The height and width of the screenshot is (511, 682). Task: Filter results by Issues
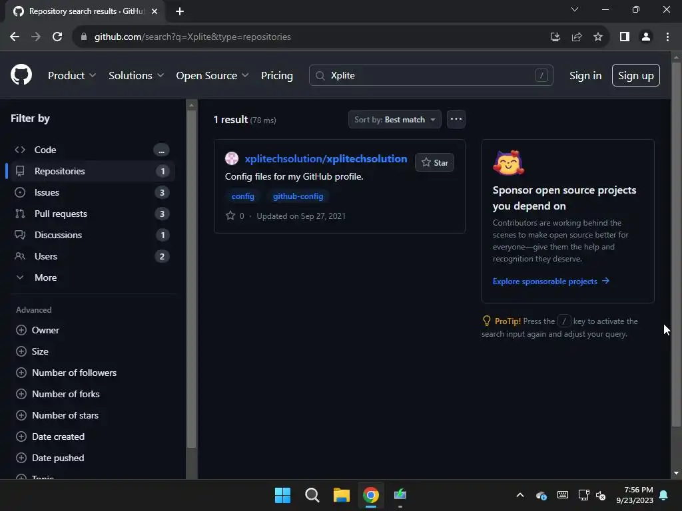pos(91,192)
